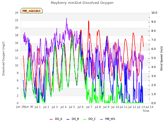Select the DO_A legend label
Screen dimensions: 165x124
click(x=59, y=119)
